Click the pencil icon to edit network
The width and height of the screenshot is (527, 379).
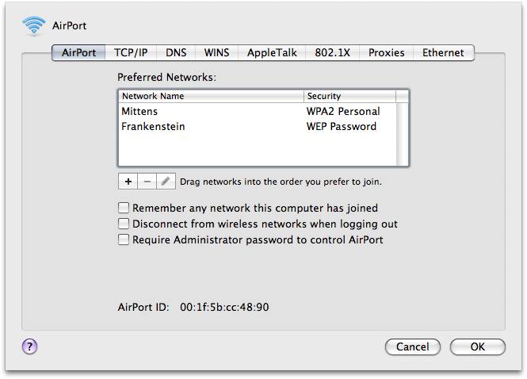pos(166,182)
